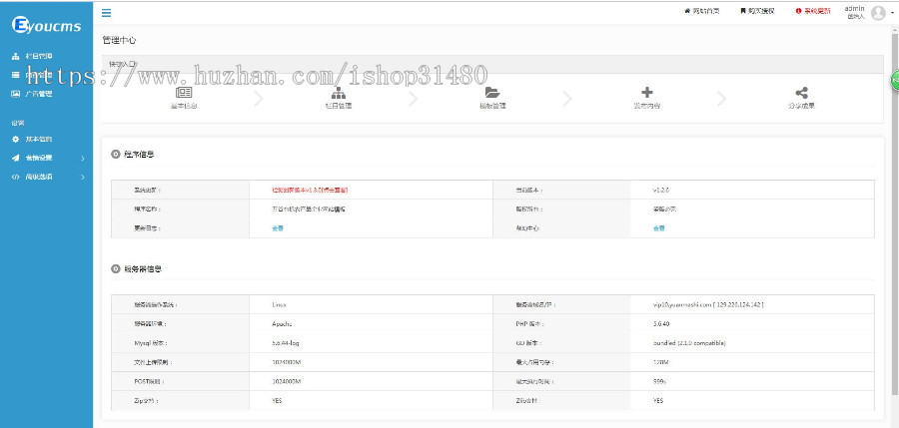
Task: Click the circular icon beside the first section heading
Action: tap(115, 154)
